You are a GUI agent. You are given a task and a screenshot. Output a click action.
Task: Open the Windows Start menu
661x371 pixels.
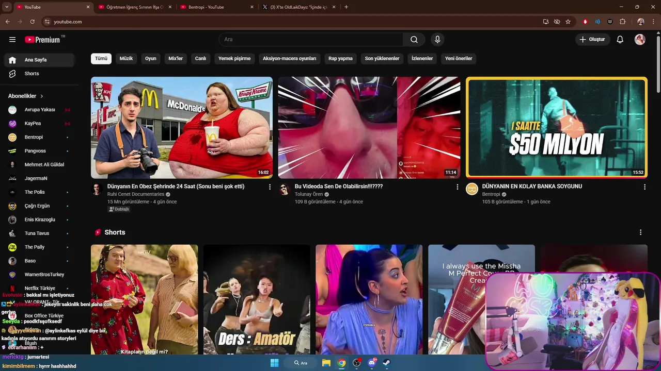(x=275, y=363)
